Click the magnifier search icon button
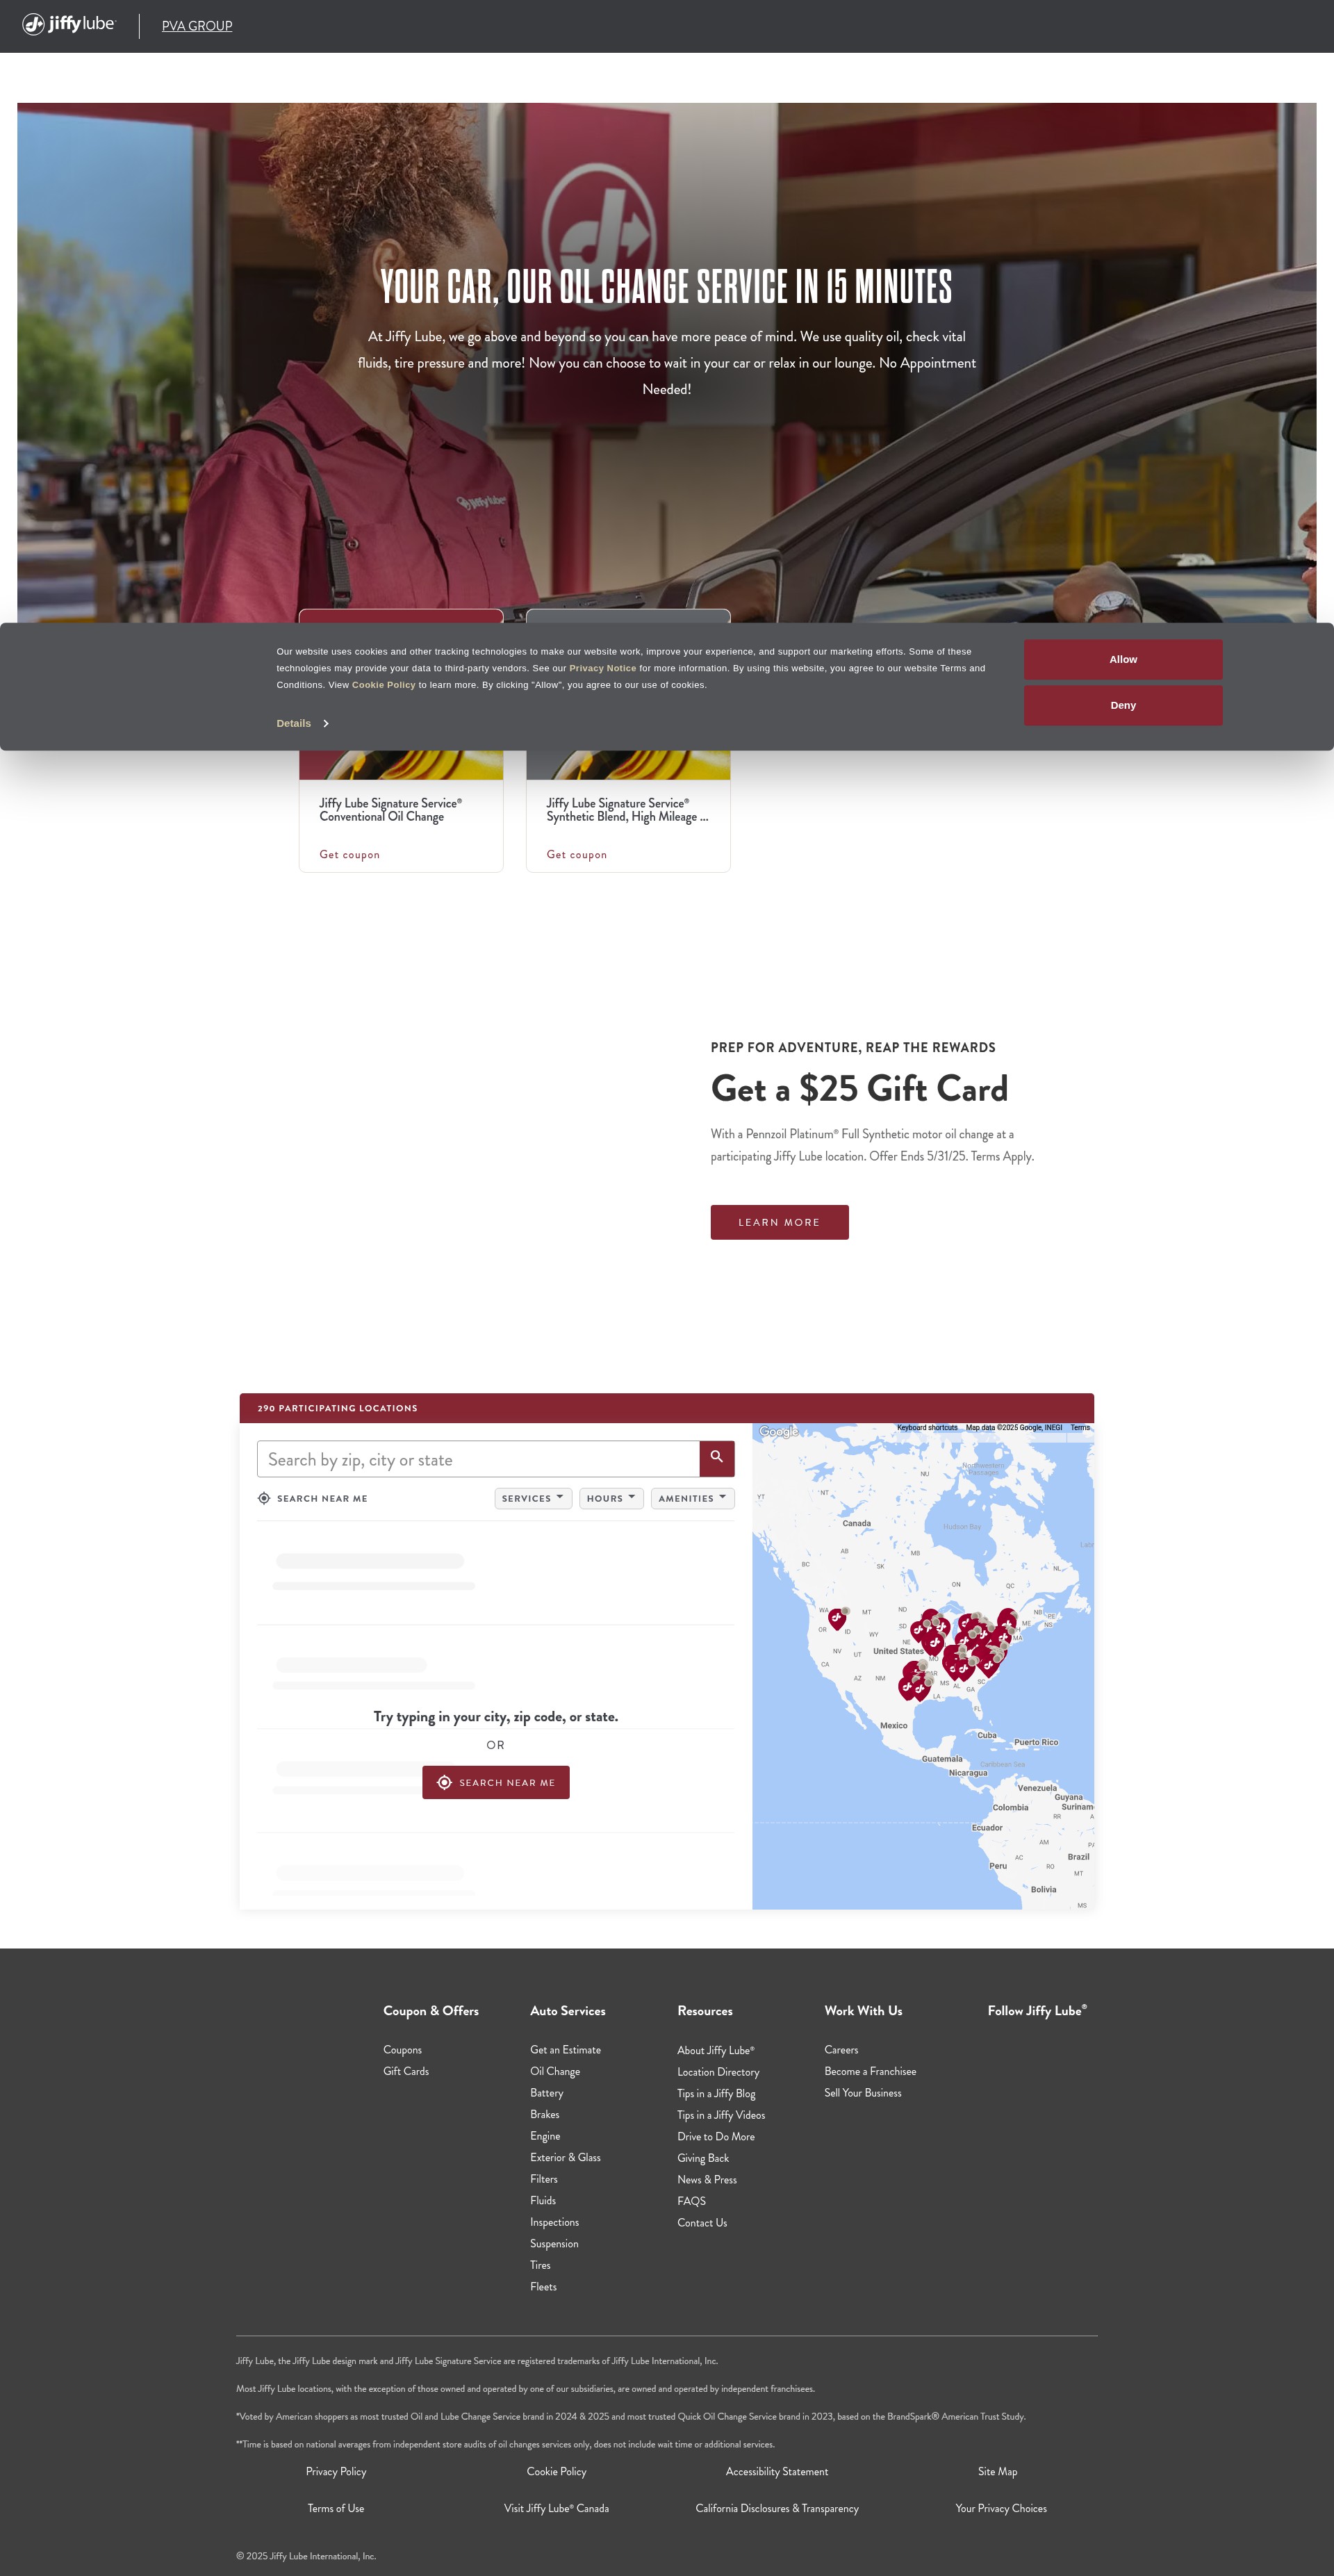Viewport: 1334px width, 2576px height. point(717,1458)
